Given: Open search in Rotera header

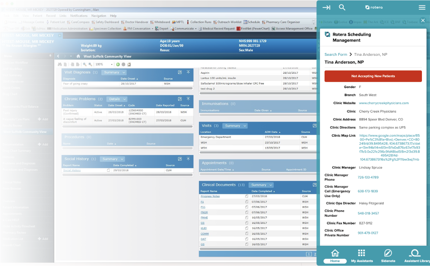Looking at the screenshot, I should 342,7.
